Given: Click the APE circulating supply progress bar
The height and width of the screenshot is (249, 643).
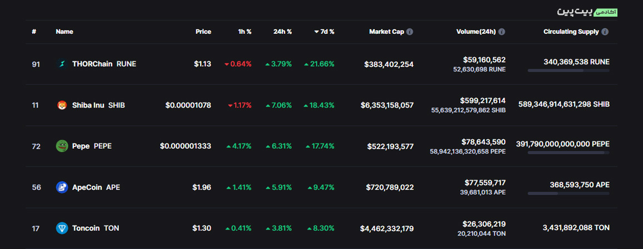Looking at the screenshot, I should coord(568,194).
